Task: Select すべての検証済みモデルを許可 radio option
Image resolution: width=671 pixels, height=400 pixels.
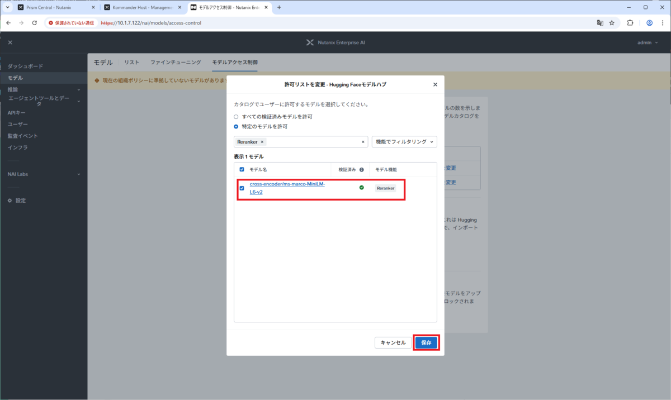Action: [x=236, y=117]
